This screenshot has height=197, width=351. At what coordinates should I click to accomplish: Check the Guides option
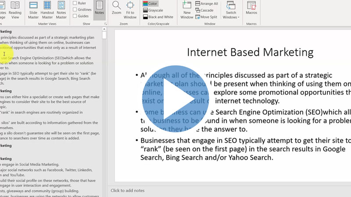point(75,16)
